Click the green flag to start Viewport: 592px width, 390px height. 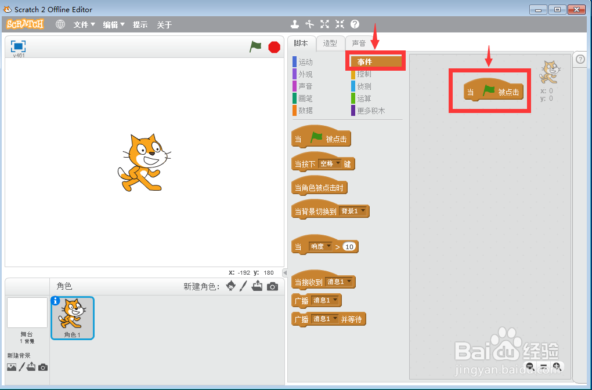[x=255, y=47]
